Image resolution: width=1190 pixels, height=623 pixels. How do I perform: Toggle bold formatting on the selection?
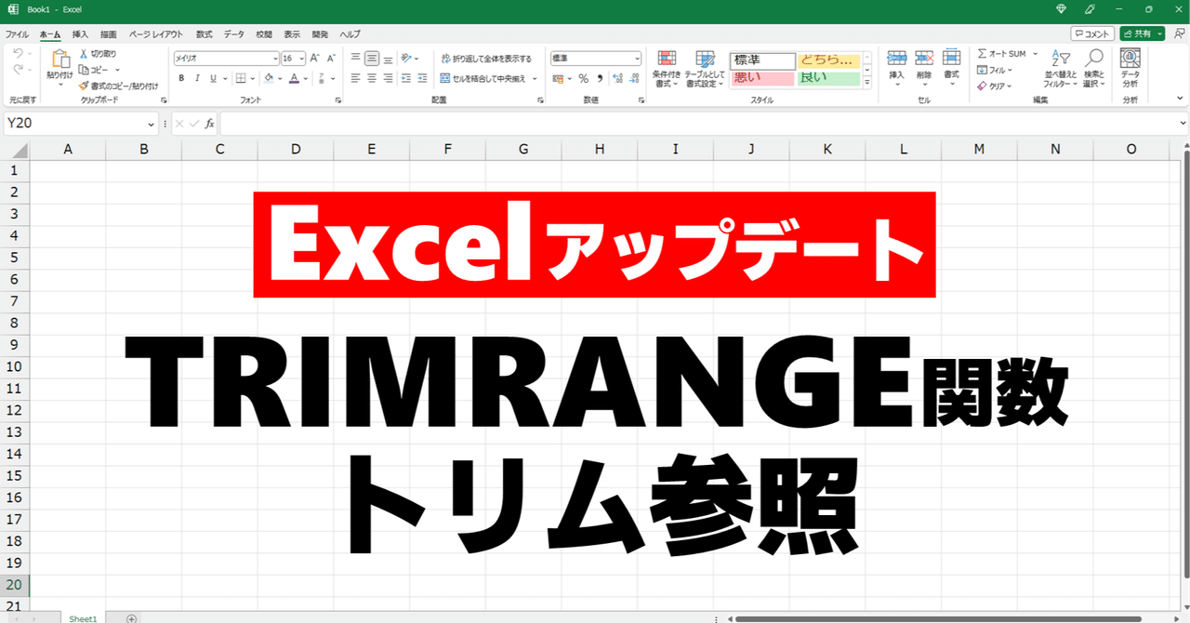pyautogui.click(x=181, y=78)
